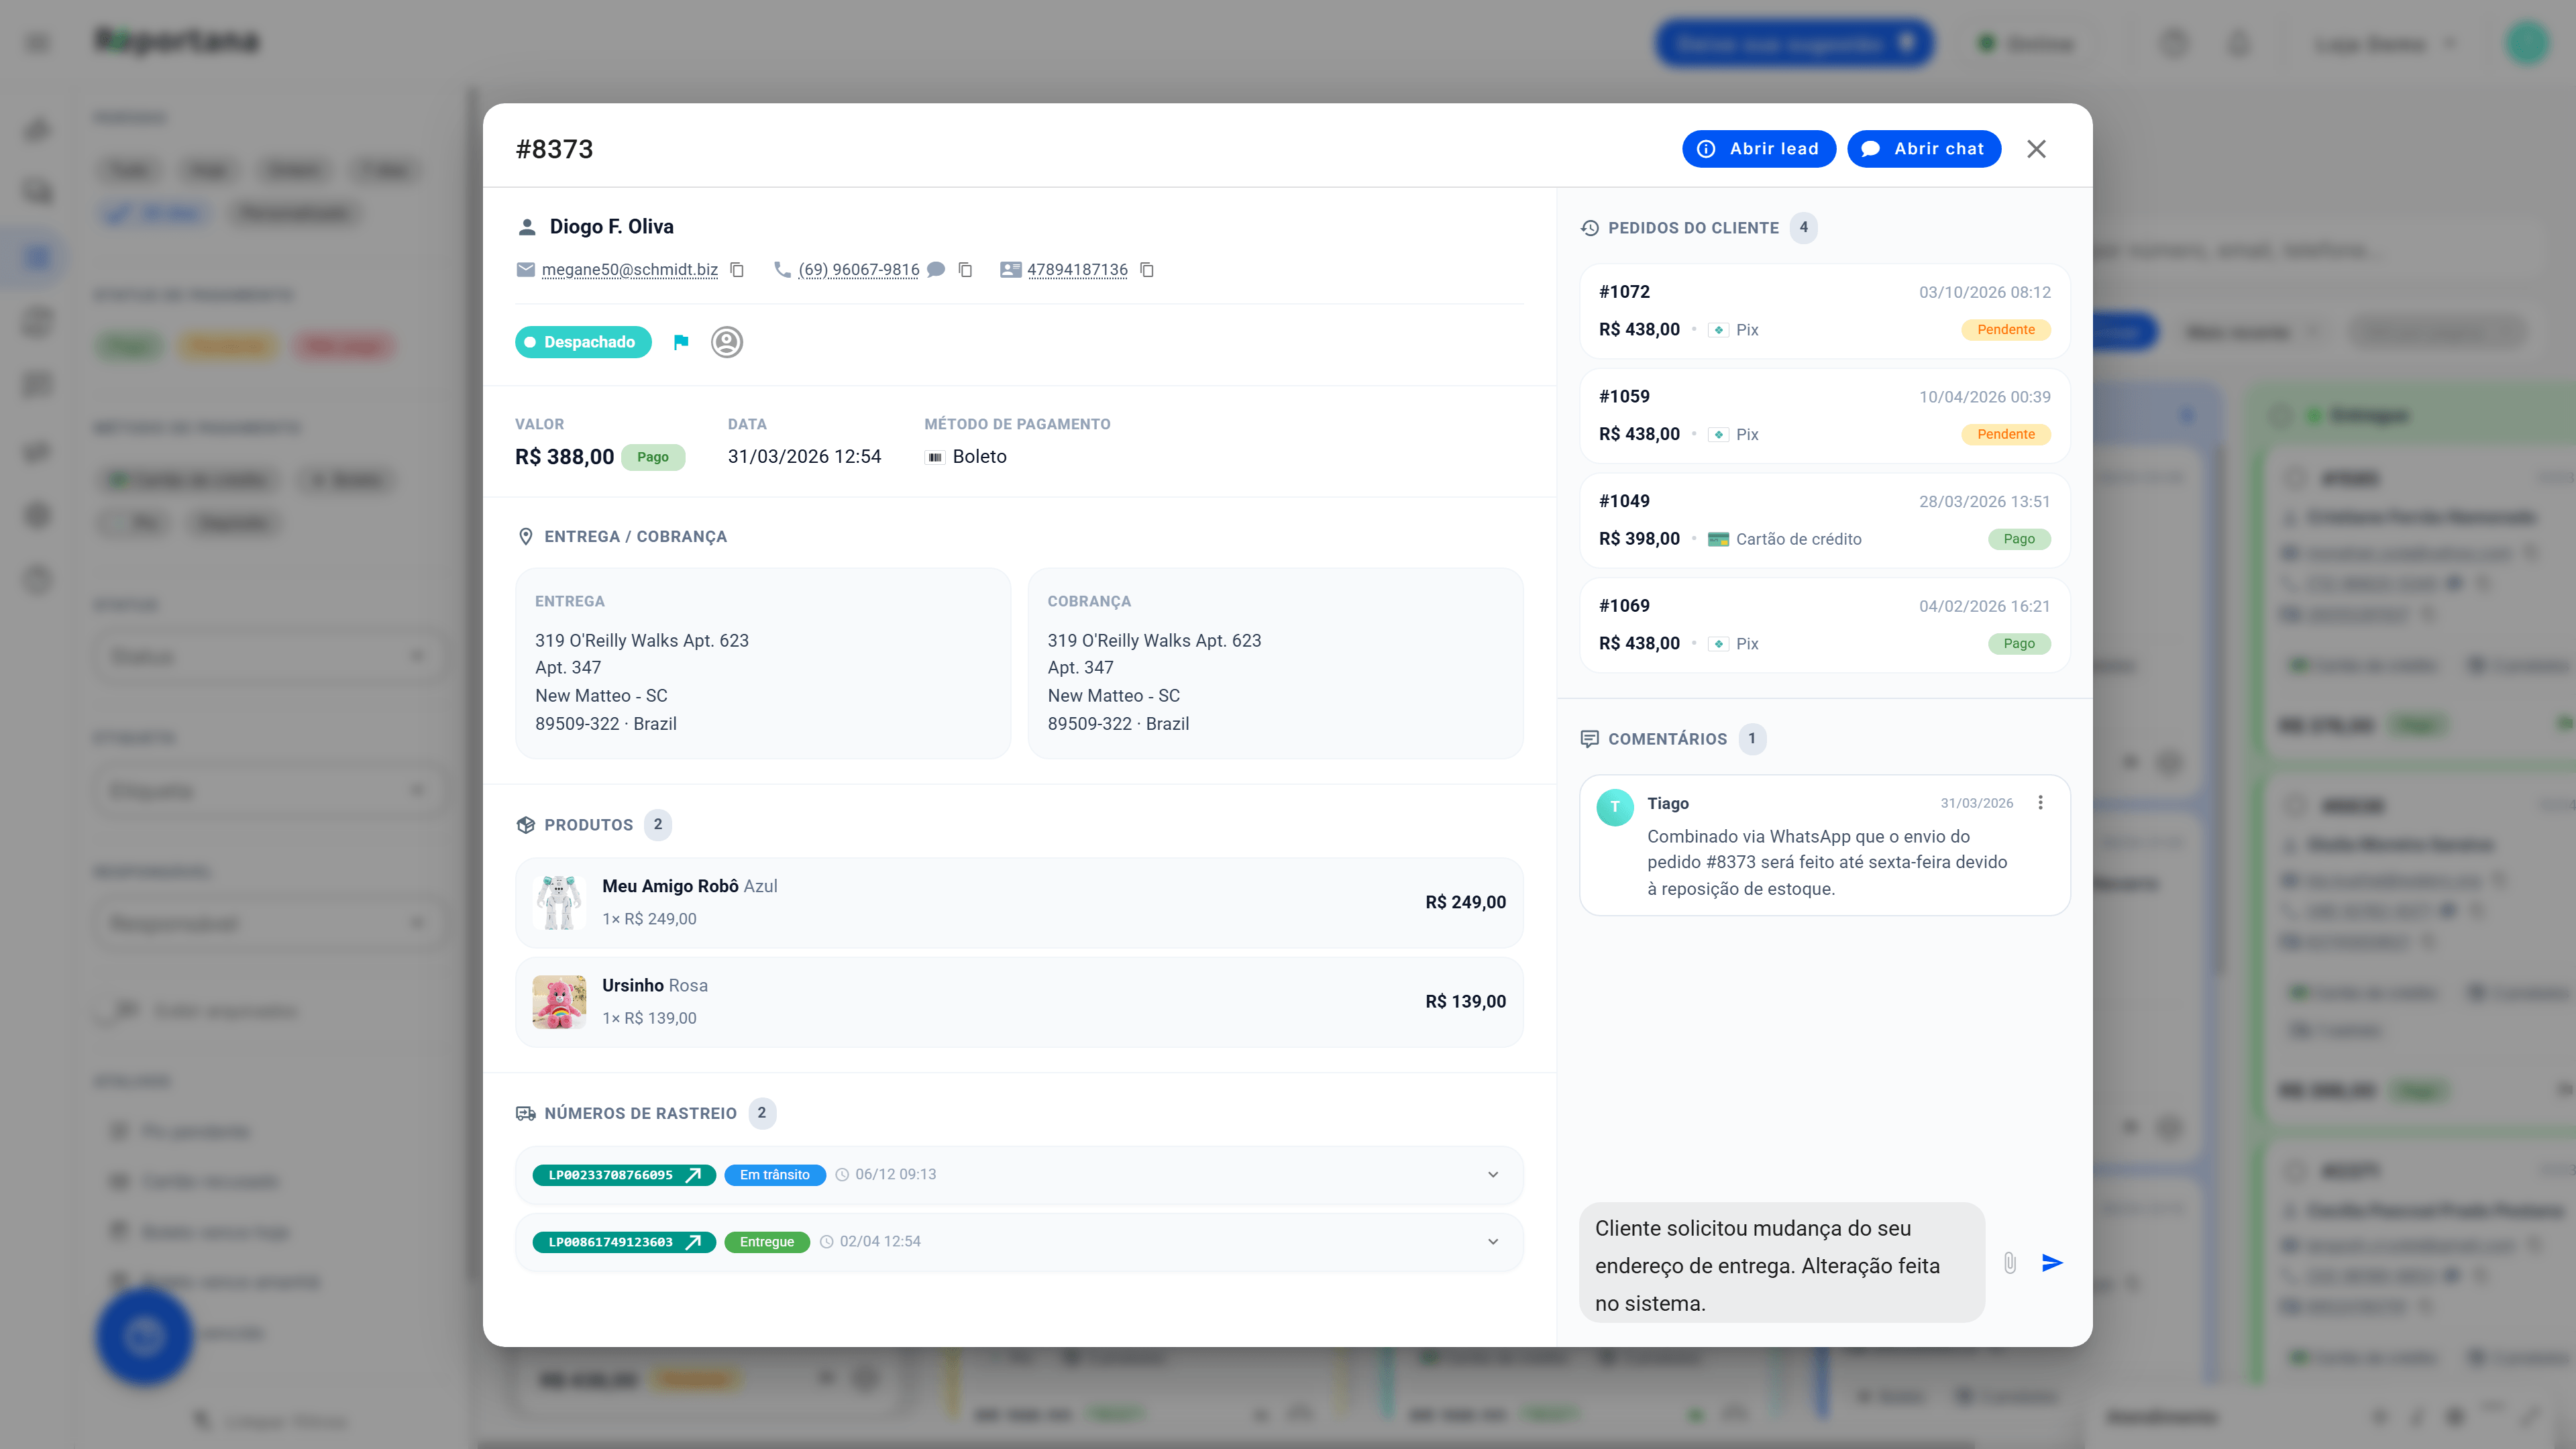Viewport: 2576px width, 1449px height.
Task: Click the blue flag icon
Action: (x=681, y=342)
